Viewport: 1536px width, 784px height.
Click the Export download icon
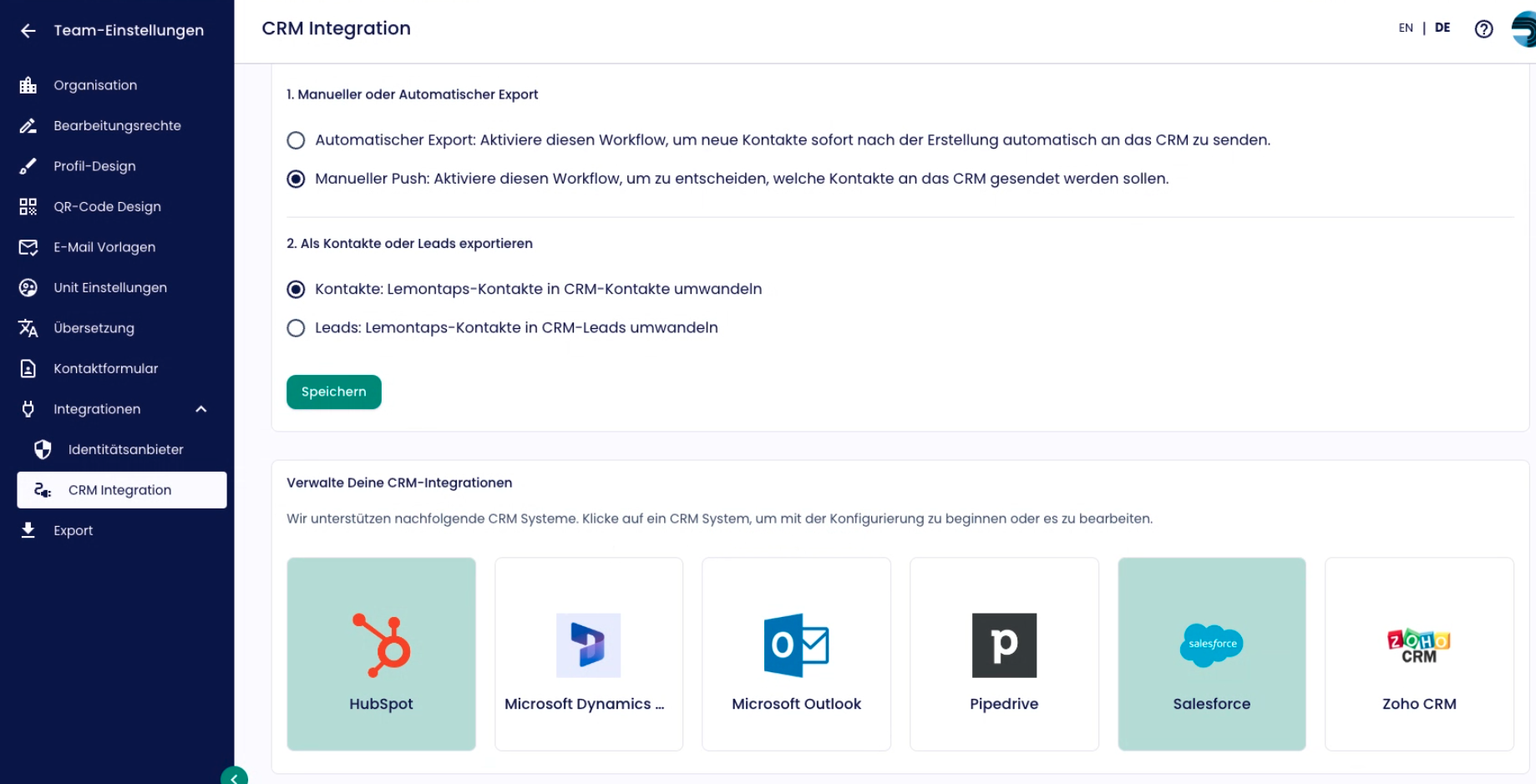pos(28,530)
